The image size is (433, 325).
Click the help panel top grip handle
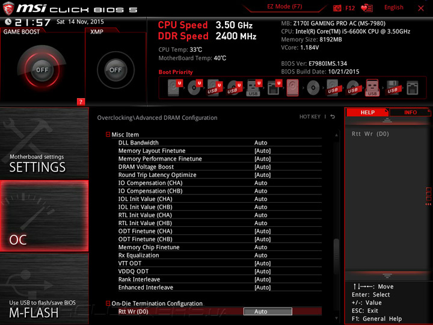(x=387, y=120)
